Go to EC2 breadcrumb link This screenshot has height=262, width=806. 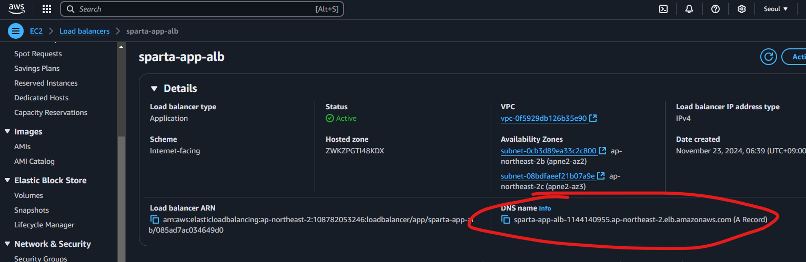tap(36, 32)
